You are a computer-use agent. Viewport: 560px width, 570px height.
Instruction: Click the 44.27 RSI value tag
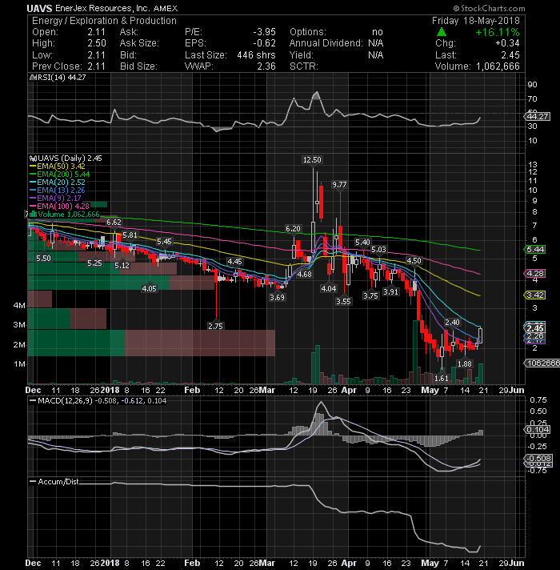538,117
